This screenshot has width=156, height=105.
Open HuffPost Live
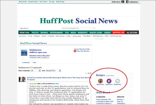[118, 33]
